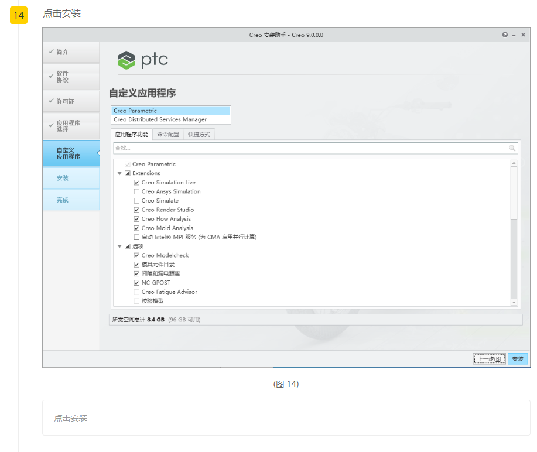Click the 8.4 GB required space text
The image size is (537, 452).
pos(156,320)
